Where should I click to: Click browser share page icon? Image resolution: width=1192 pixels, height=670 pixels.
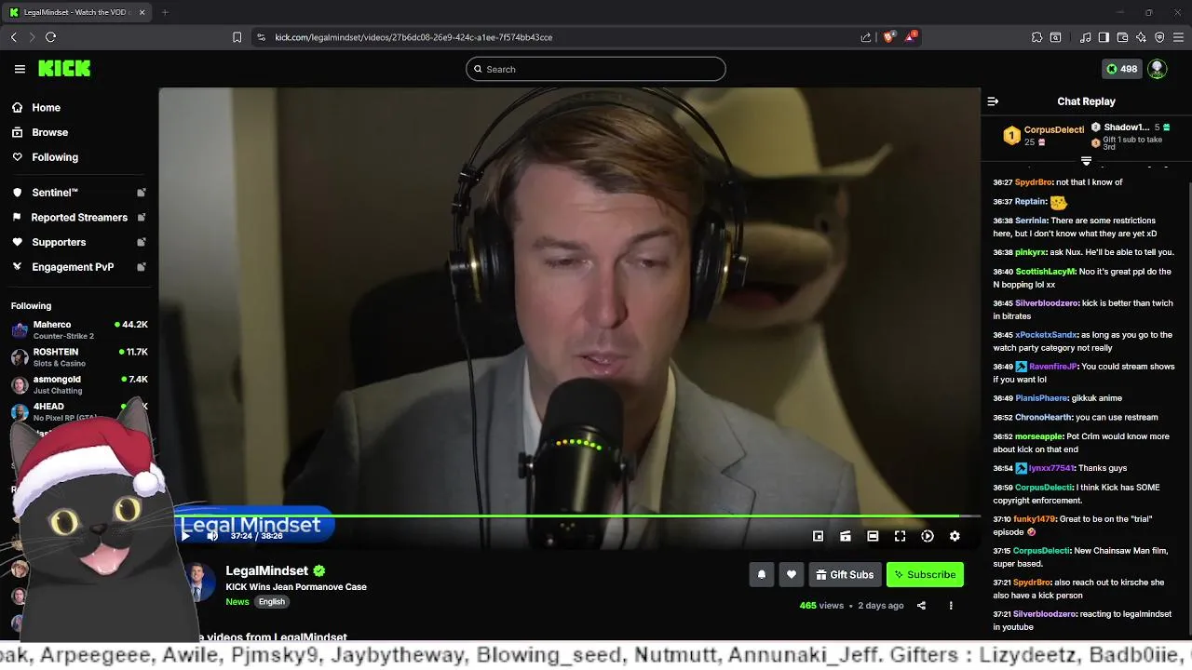tap(866, 37)
